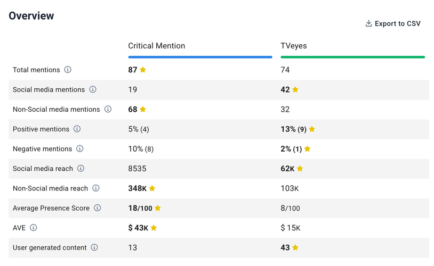Screen dimensions: 434x266
Task: Click TVeyes non-social mentions value 32
Action: pos(285,110)
